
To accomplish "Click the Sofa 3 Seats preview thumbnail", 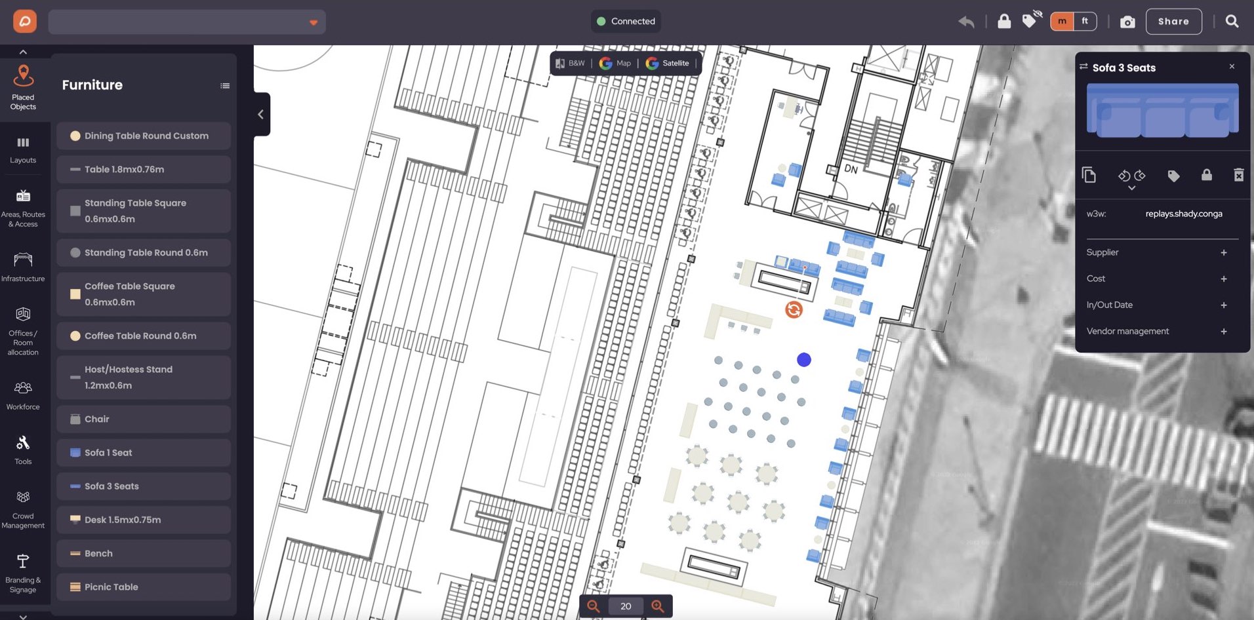I will tap(1163, 110).
